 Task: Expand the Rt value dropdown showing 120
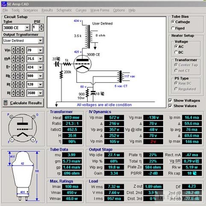[41, 84]
